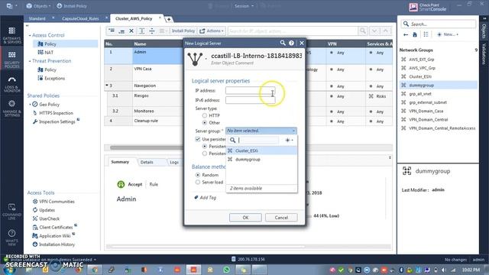Open application menu dropdown top-left
Image resolution: width=489 pixels, height=275 pixels.
(x=12, y=6)
